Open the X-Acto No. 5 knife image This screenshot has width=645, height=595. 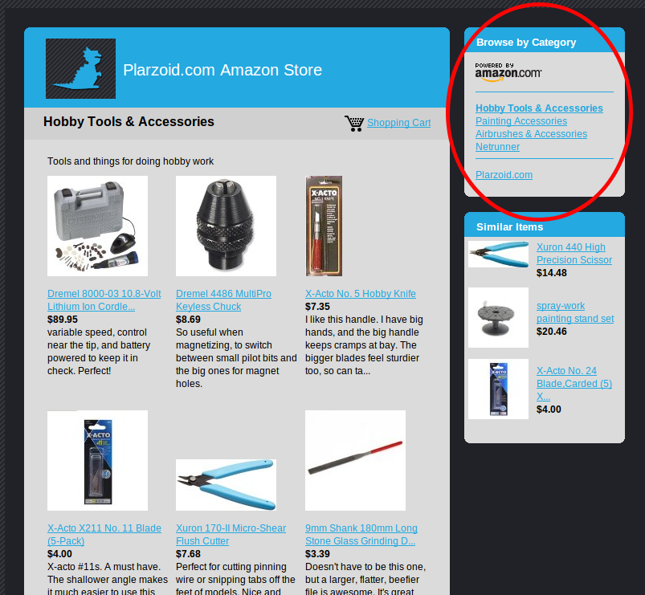point(324,226)
